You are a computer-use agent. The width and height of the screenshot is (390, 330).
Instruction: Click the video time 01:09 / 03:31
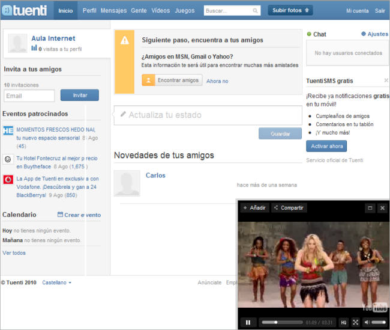(319, 323)
